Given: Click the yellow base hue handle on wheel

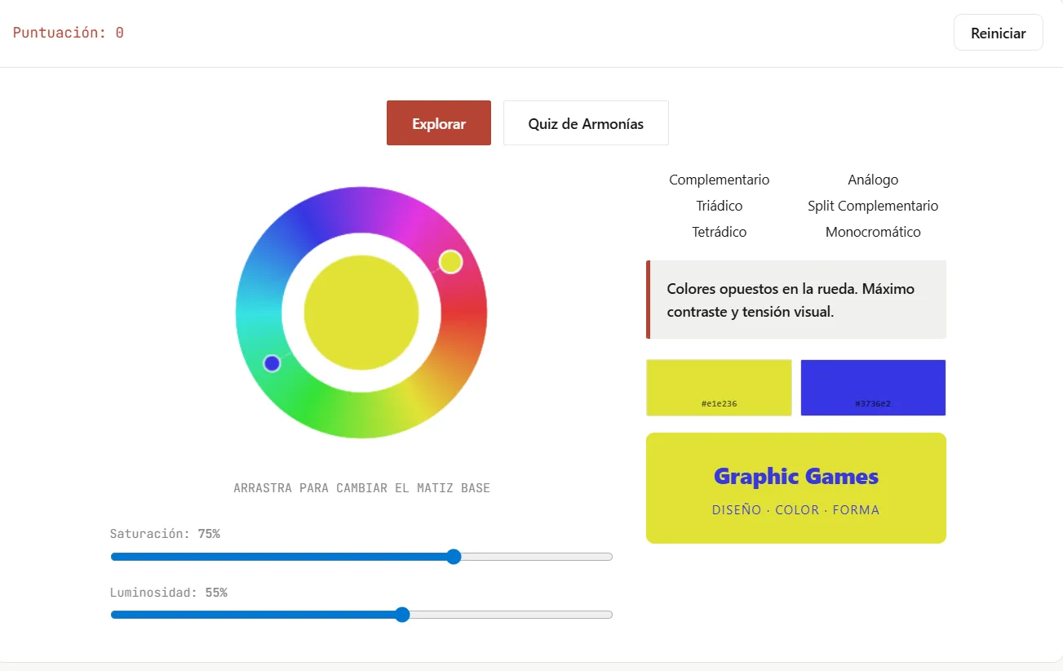Looking at the screenshot, I should pos(450,262).
